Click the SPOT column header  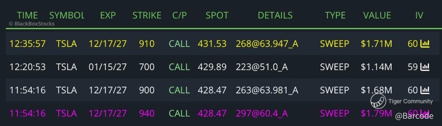click(x=217, y=15)
